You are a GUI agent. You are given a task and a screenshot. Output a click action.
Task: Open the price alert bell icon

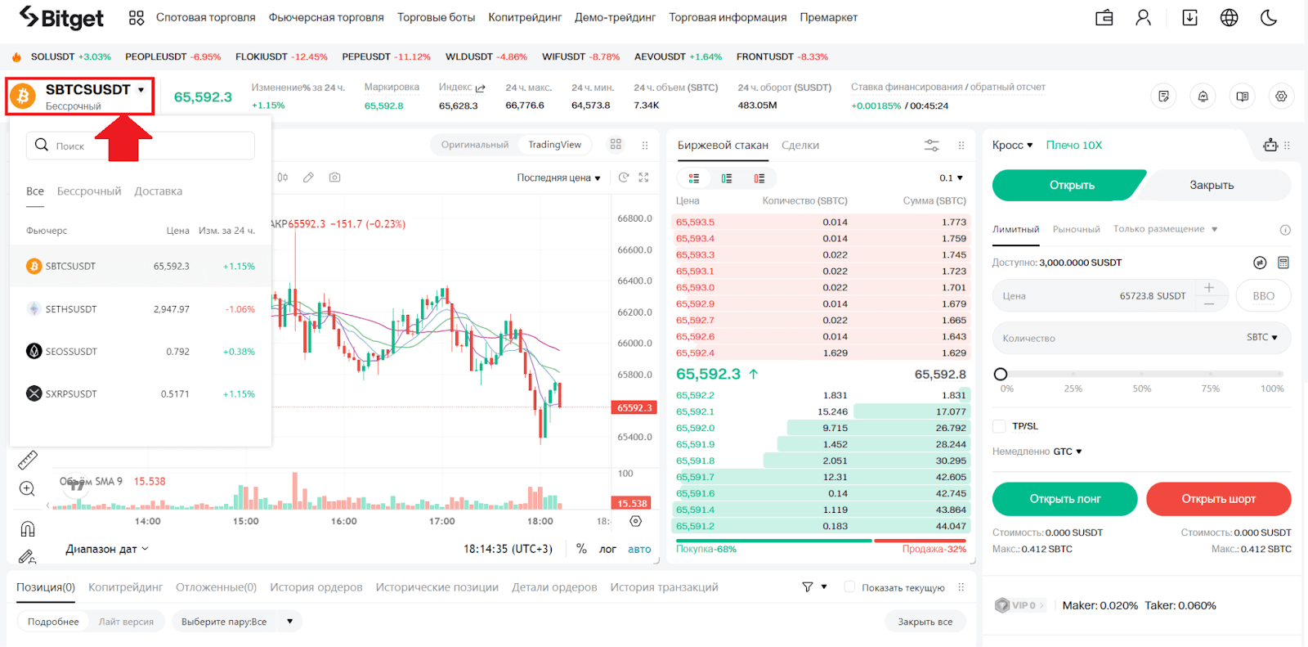pyautogui.click(x=1203, y=97)
